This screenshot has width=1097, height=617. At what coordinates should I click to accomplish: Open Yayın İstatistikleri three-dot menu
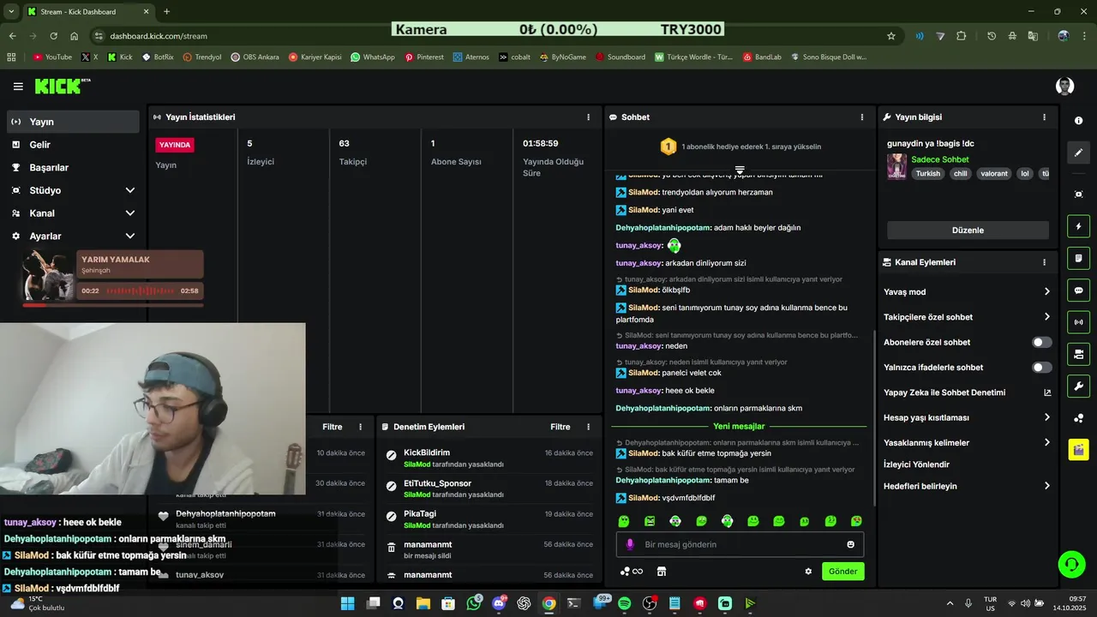[x=588, y=117]
